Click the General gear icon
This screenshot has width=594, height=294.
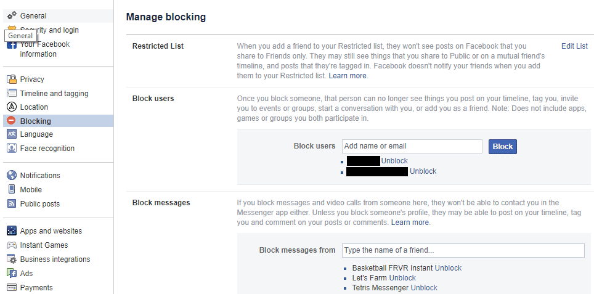tap(12, 15)
